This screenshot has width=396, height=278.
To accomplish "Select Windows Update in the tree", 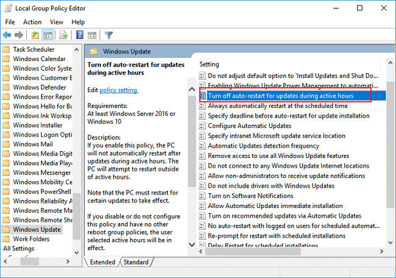I will tap(37, 229).
